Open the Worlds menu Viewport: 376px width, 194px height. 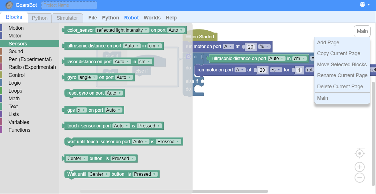click(x=152, y=18)
